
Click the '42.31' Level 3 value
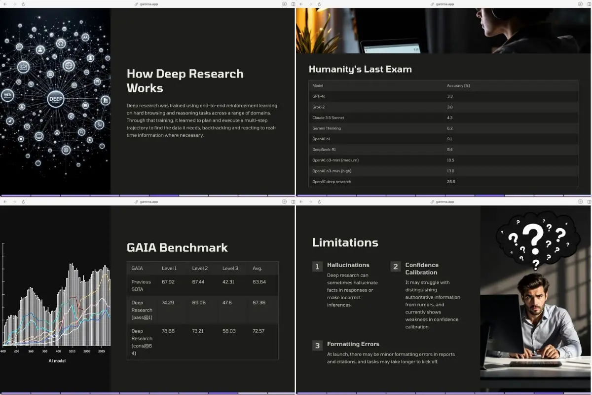pyautogui.click(x=229, y=282)
